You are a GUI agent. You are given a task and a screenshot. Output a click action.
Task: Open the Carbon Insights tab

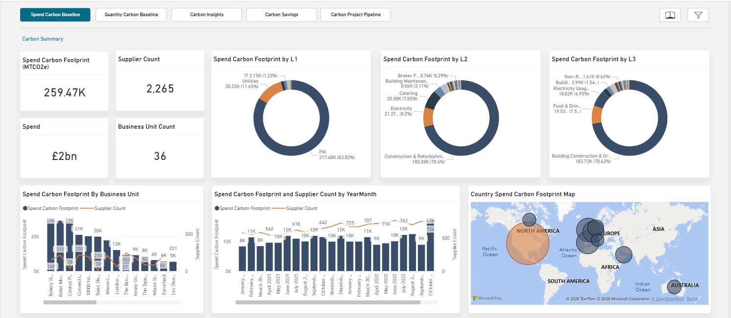click(x=207, y=15)
